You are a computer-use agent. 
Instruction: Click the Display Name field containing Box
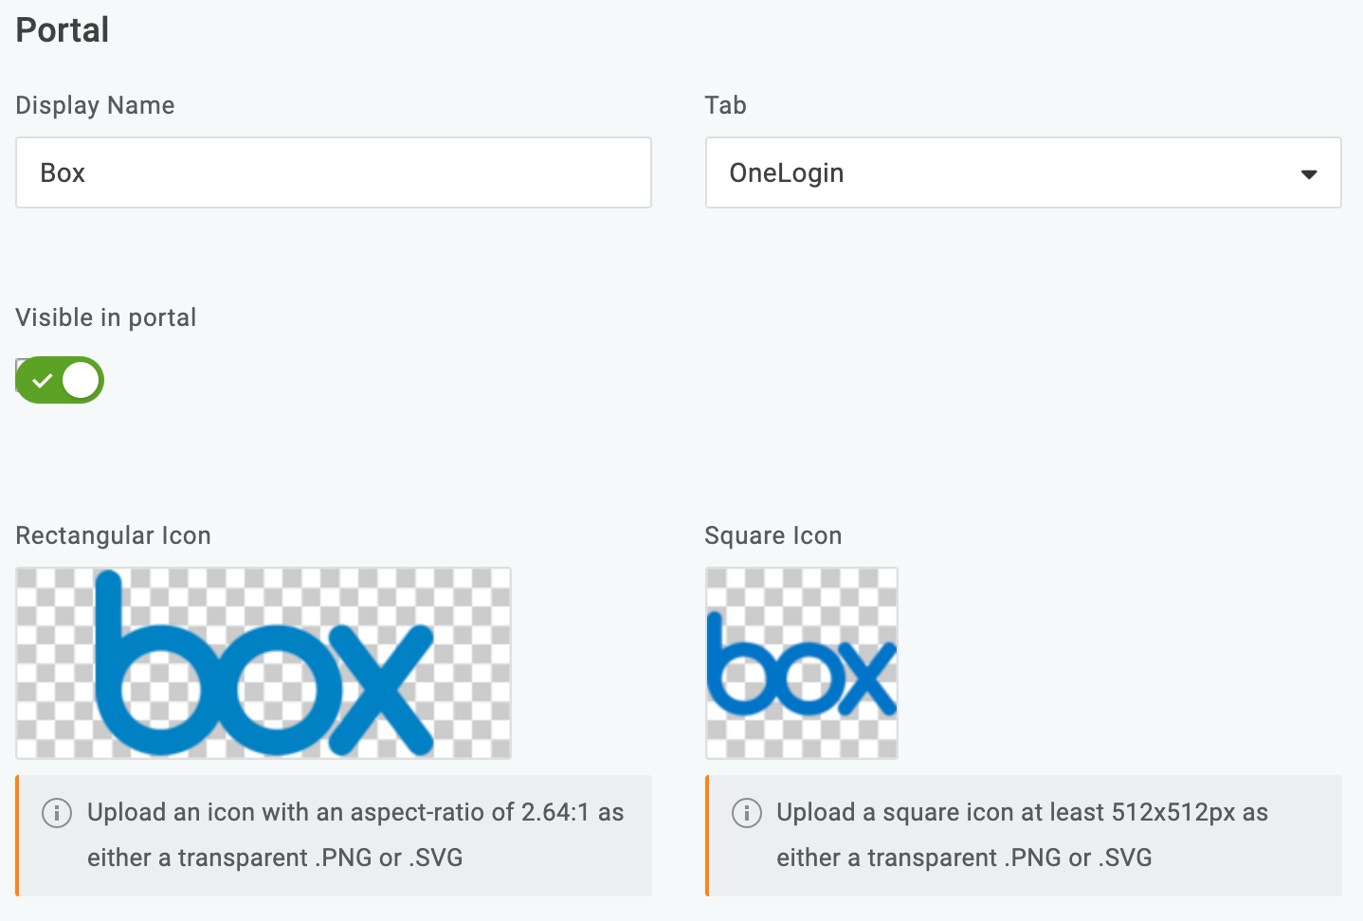tap(334, 172)
